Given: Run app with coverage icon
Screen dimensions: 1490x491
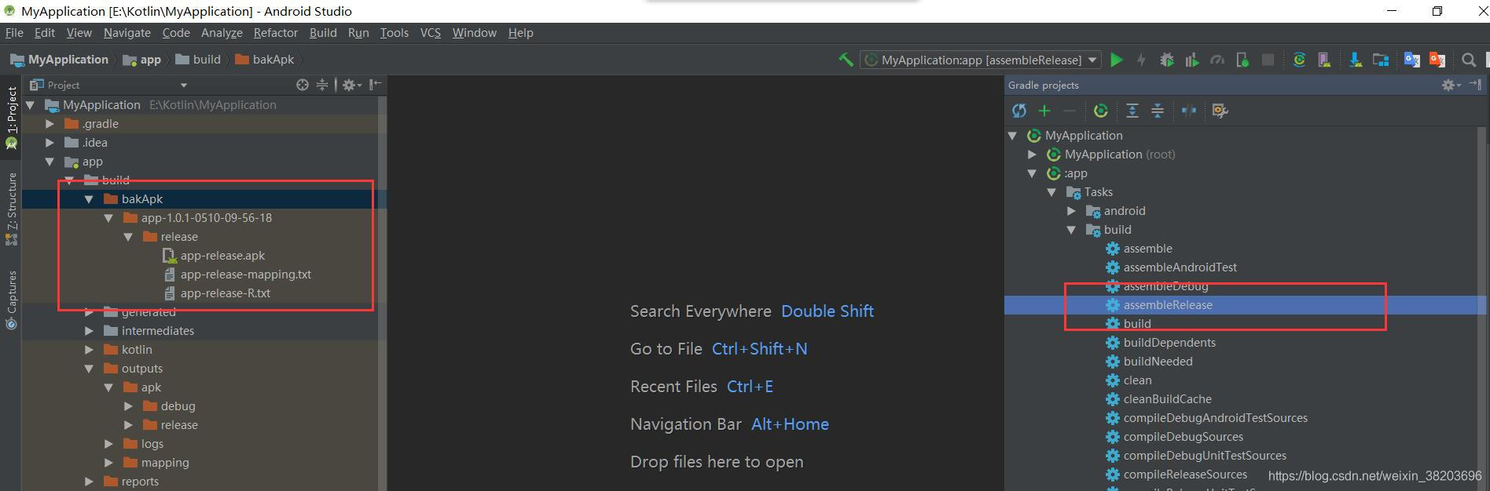Looking at the screenshot, I should (x=1192, y=60).
